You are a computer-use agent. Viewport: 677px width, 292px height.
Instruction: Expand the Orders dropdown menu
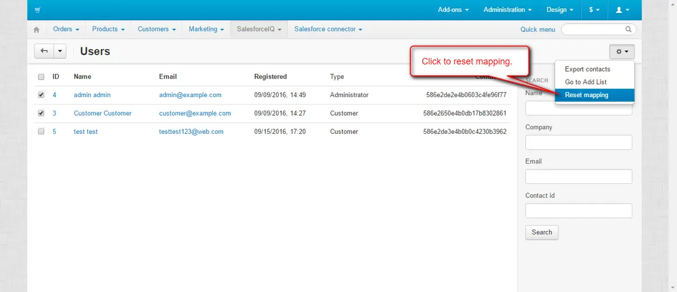65,29
